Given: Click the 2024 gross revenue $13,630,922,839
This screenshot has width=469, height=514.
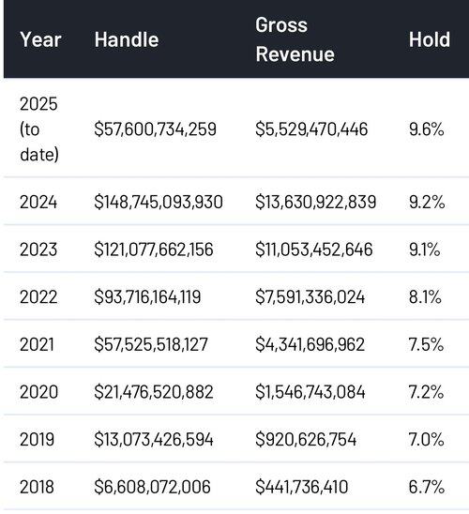Looking at the screenshot, I should tap(315, 202).
